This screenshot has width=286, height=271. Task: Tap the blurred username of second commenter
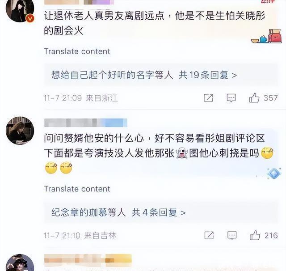click(x=86, y=123)
